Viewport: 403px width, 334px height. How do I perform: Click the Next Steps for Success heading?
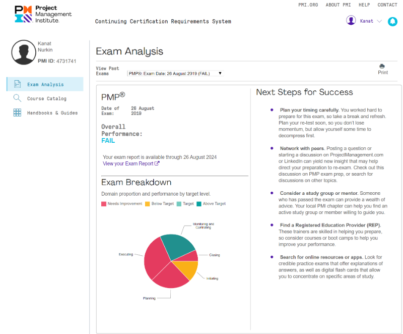305,92
